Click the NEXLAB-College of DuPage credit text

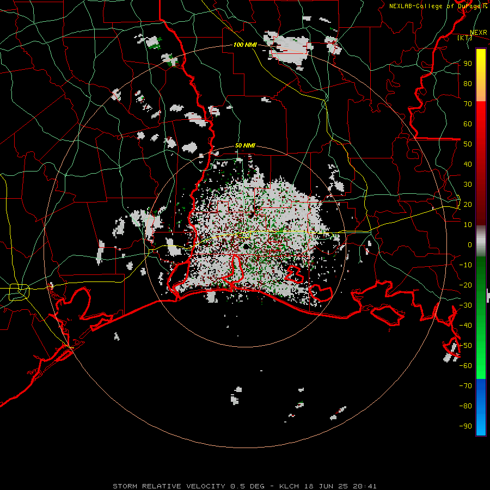[438, 6]
